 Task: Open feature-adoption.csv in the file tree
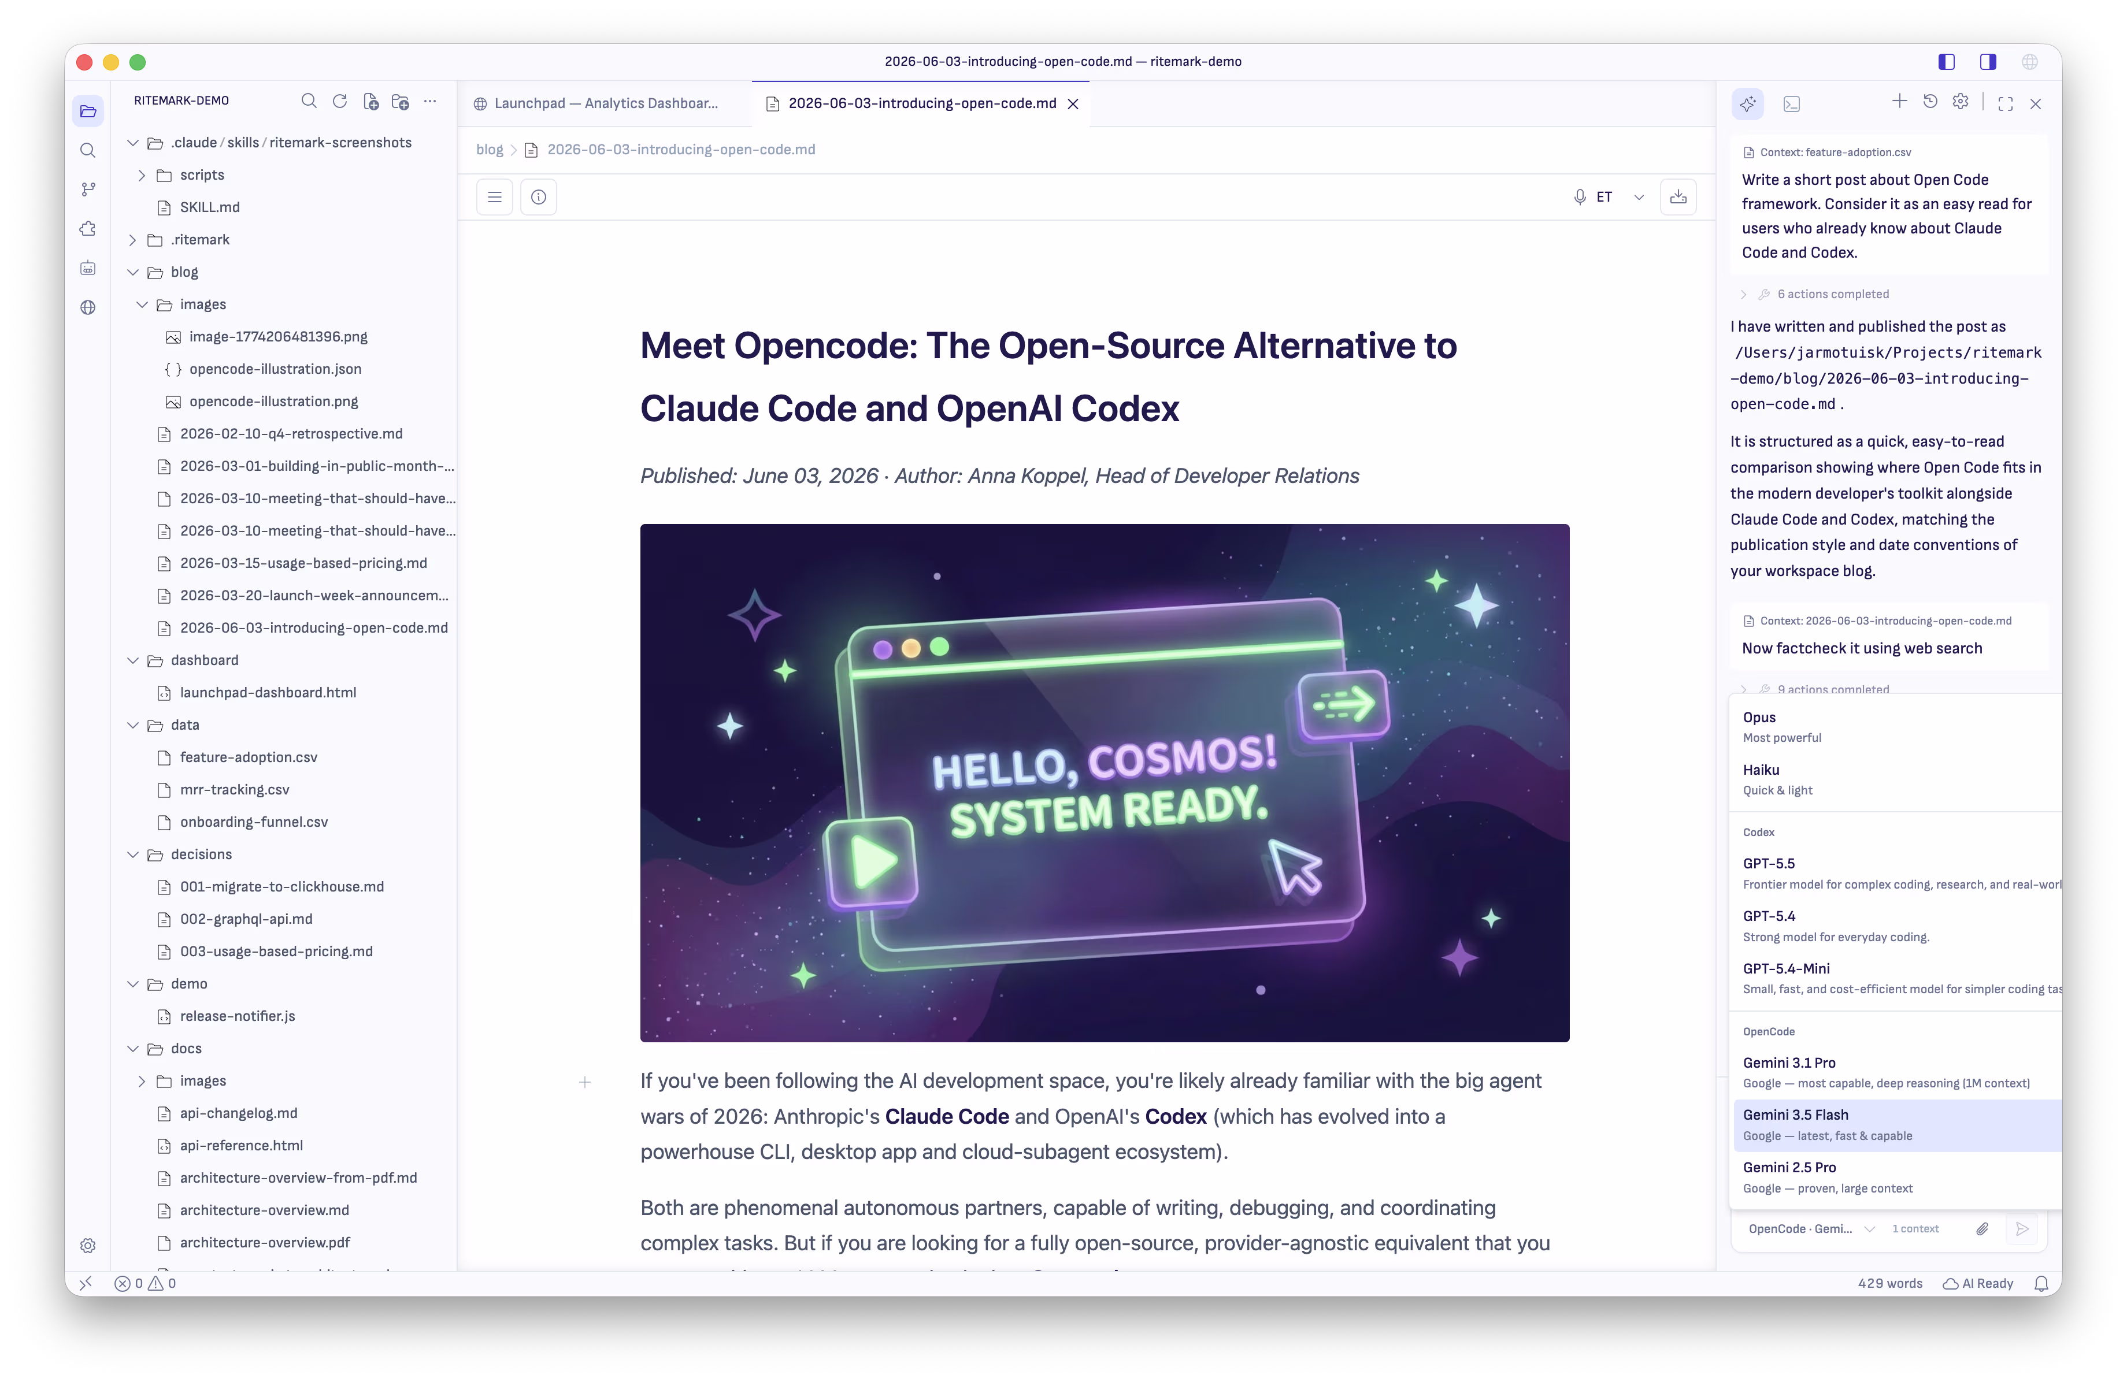(x=249, y=757)
